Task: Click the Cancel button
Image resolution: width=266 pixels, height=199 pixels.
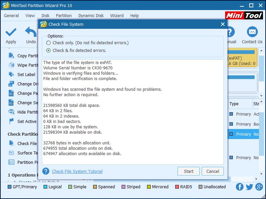Action: coord(212,171)
